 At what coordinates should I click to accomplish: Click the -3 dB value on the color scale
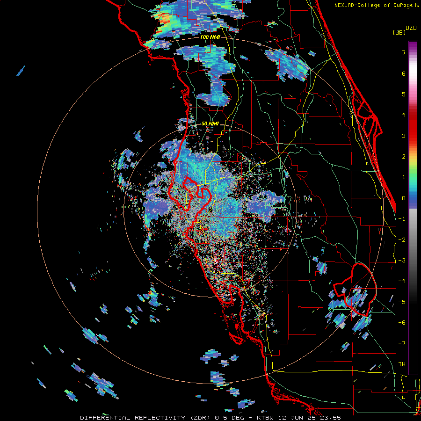[x=402, y=261]
